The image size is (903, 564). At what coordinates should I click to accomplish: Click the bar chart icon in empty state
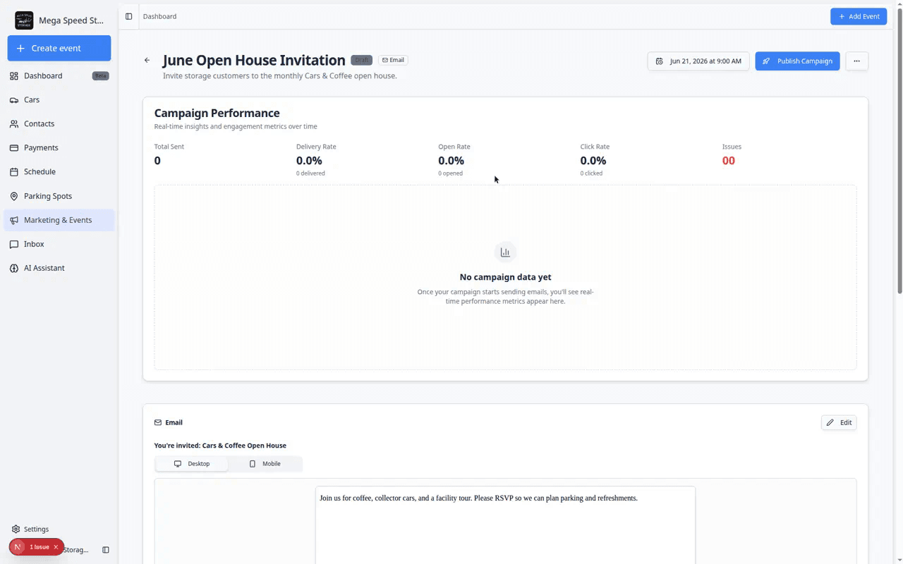coord(505,252)
